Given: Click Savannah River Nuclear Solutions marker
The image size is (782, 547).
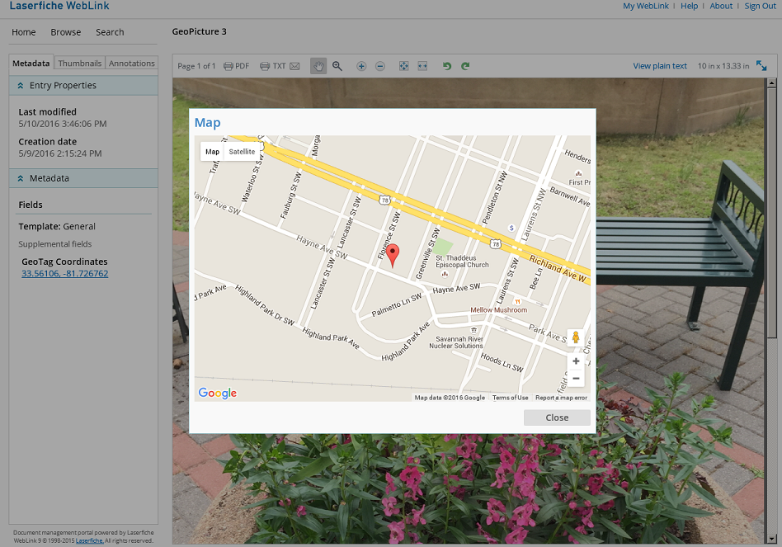Looking at the screenshot, I should click(473, 330).
